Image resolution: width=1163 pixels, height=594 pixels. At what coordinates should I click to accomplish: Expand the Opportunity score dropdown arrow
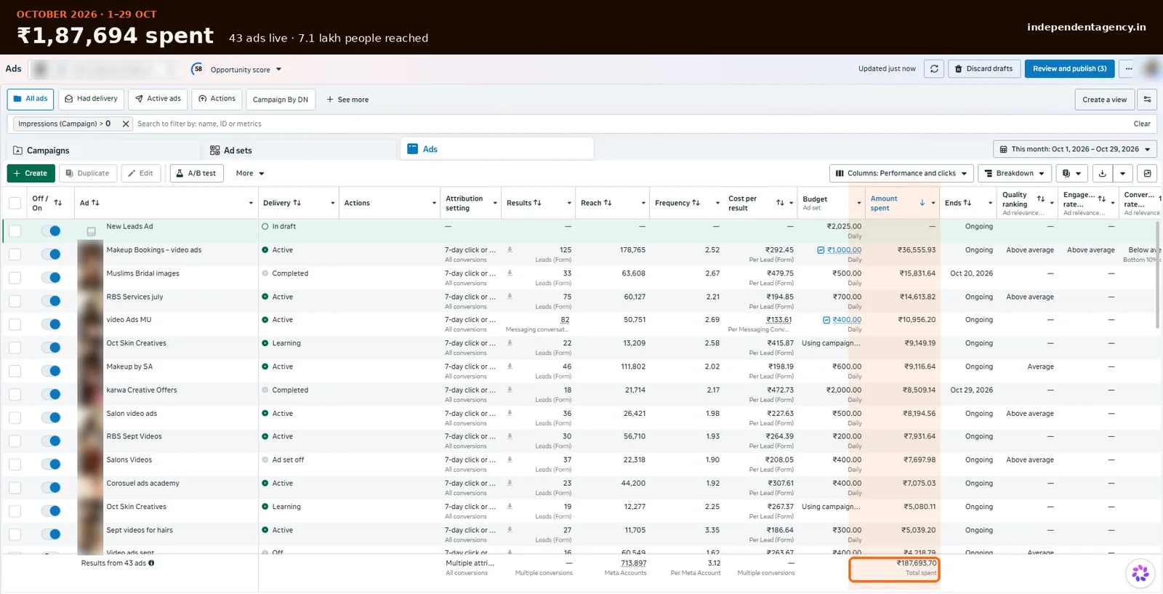click(x=278, y=70)
